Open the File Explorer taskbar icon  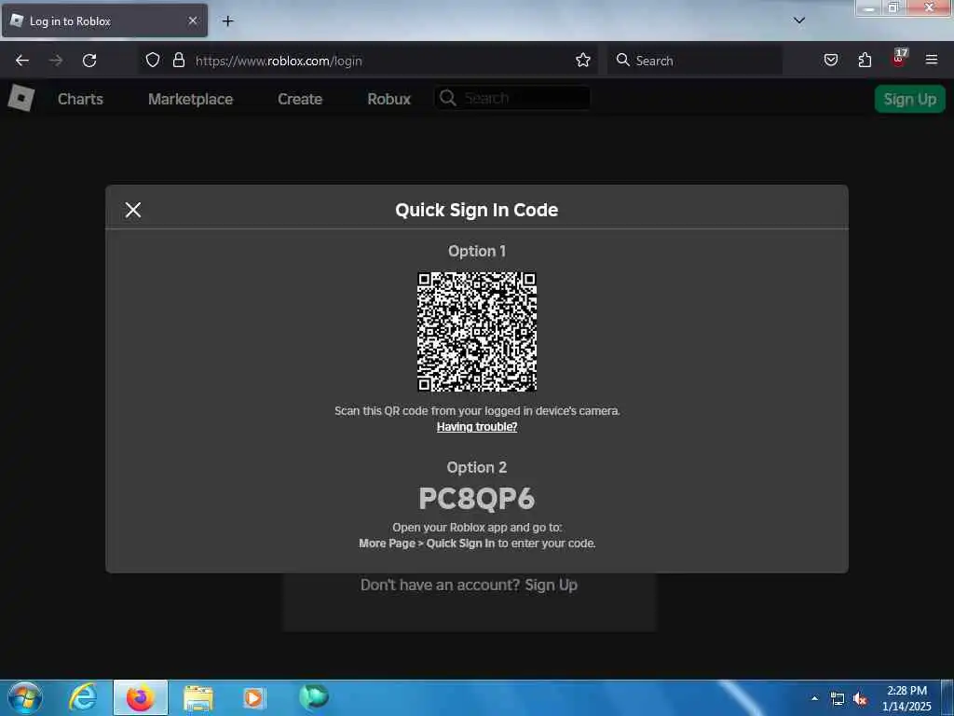(198, 697)
